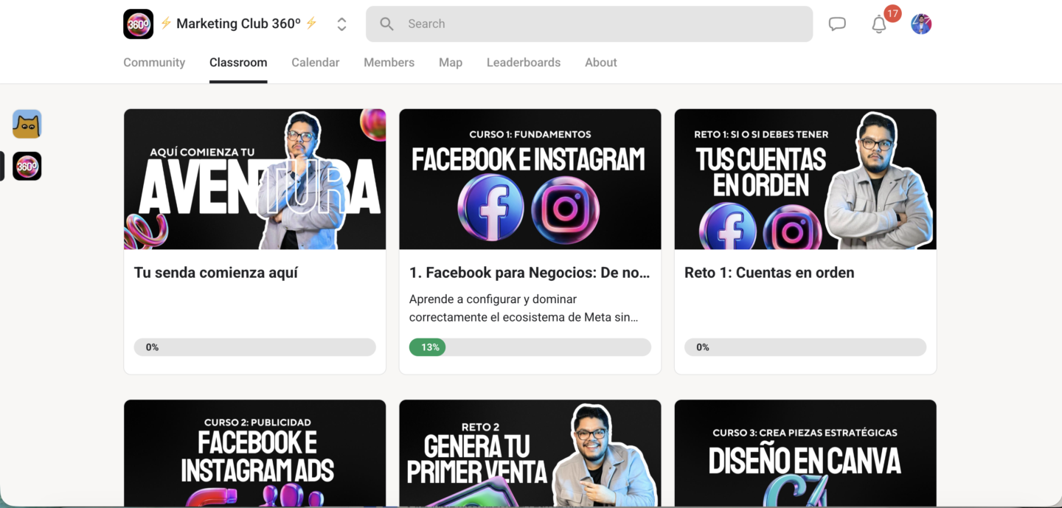Open the Facebook e Instagram Ads course thumbnail
This screenshot has height=508, width=1062.
click(x=255, y=453)
